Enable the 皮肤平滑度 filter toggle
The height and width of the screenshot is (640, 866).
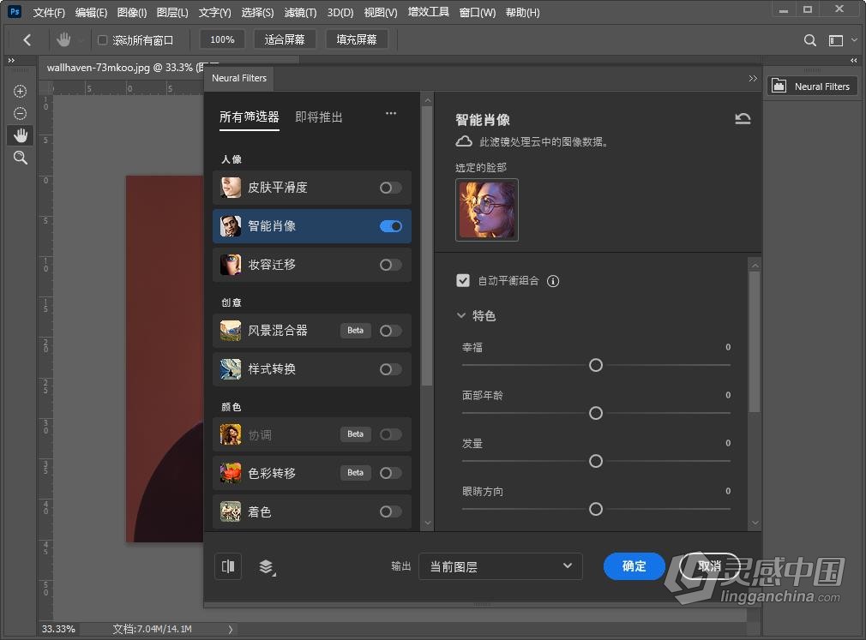click(x=390, y=188)
